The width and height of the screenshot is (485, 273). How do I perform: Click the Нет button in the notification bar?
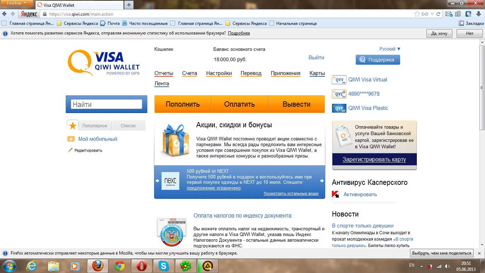(470, 33)
